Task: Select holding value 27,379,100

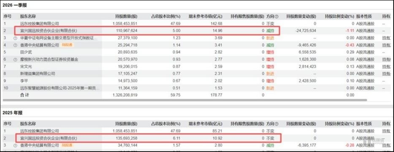Action: 128,38
